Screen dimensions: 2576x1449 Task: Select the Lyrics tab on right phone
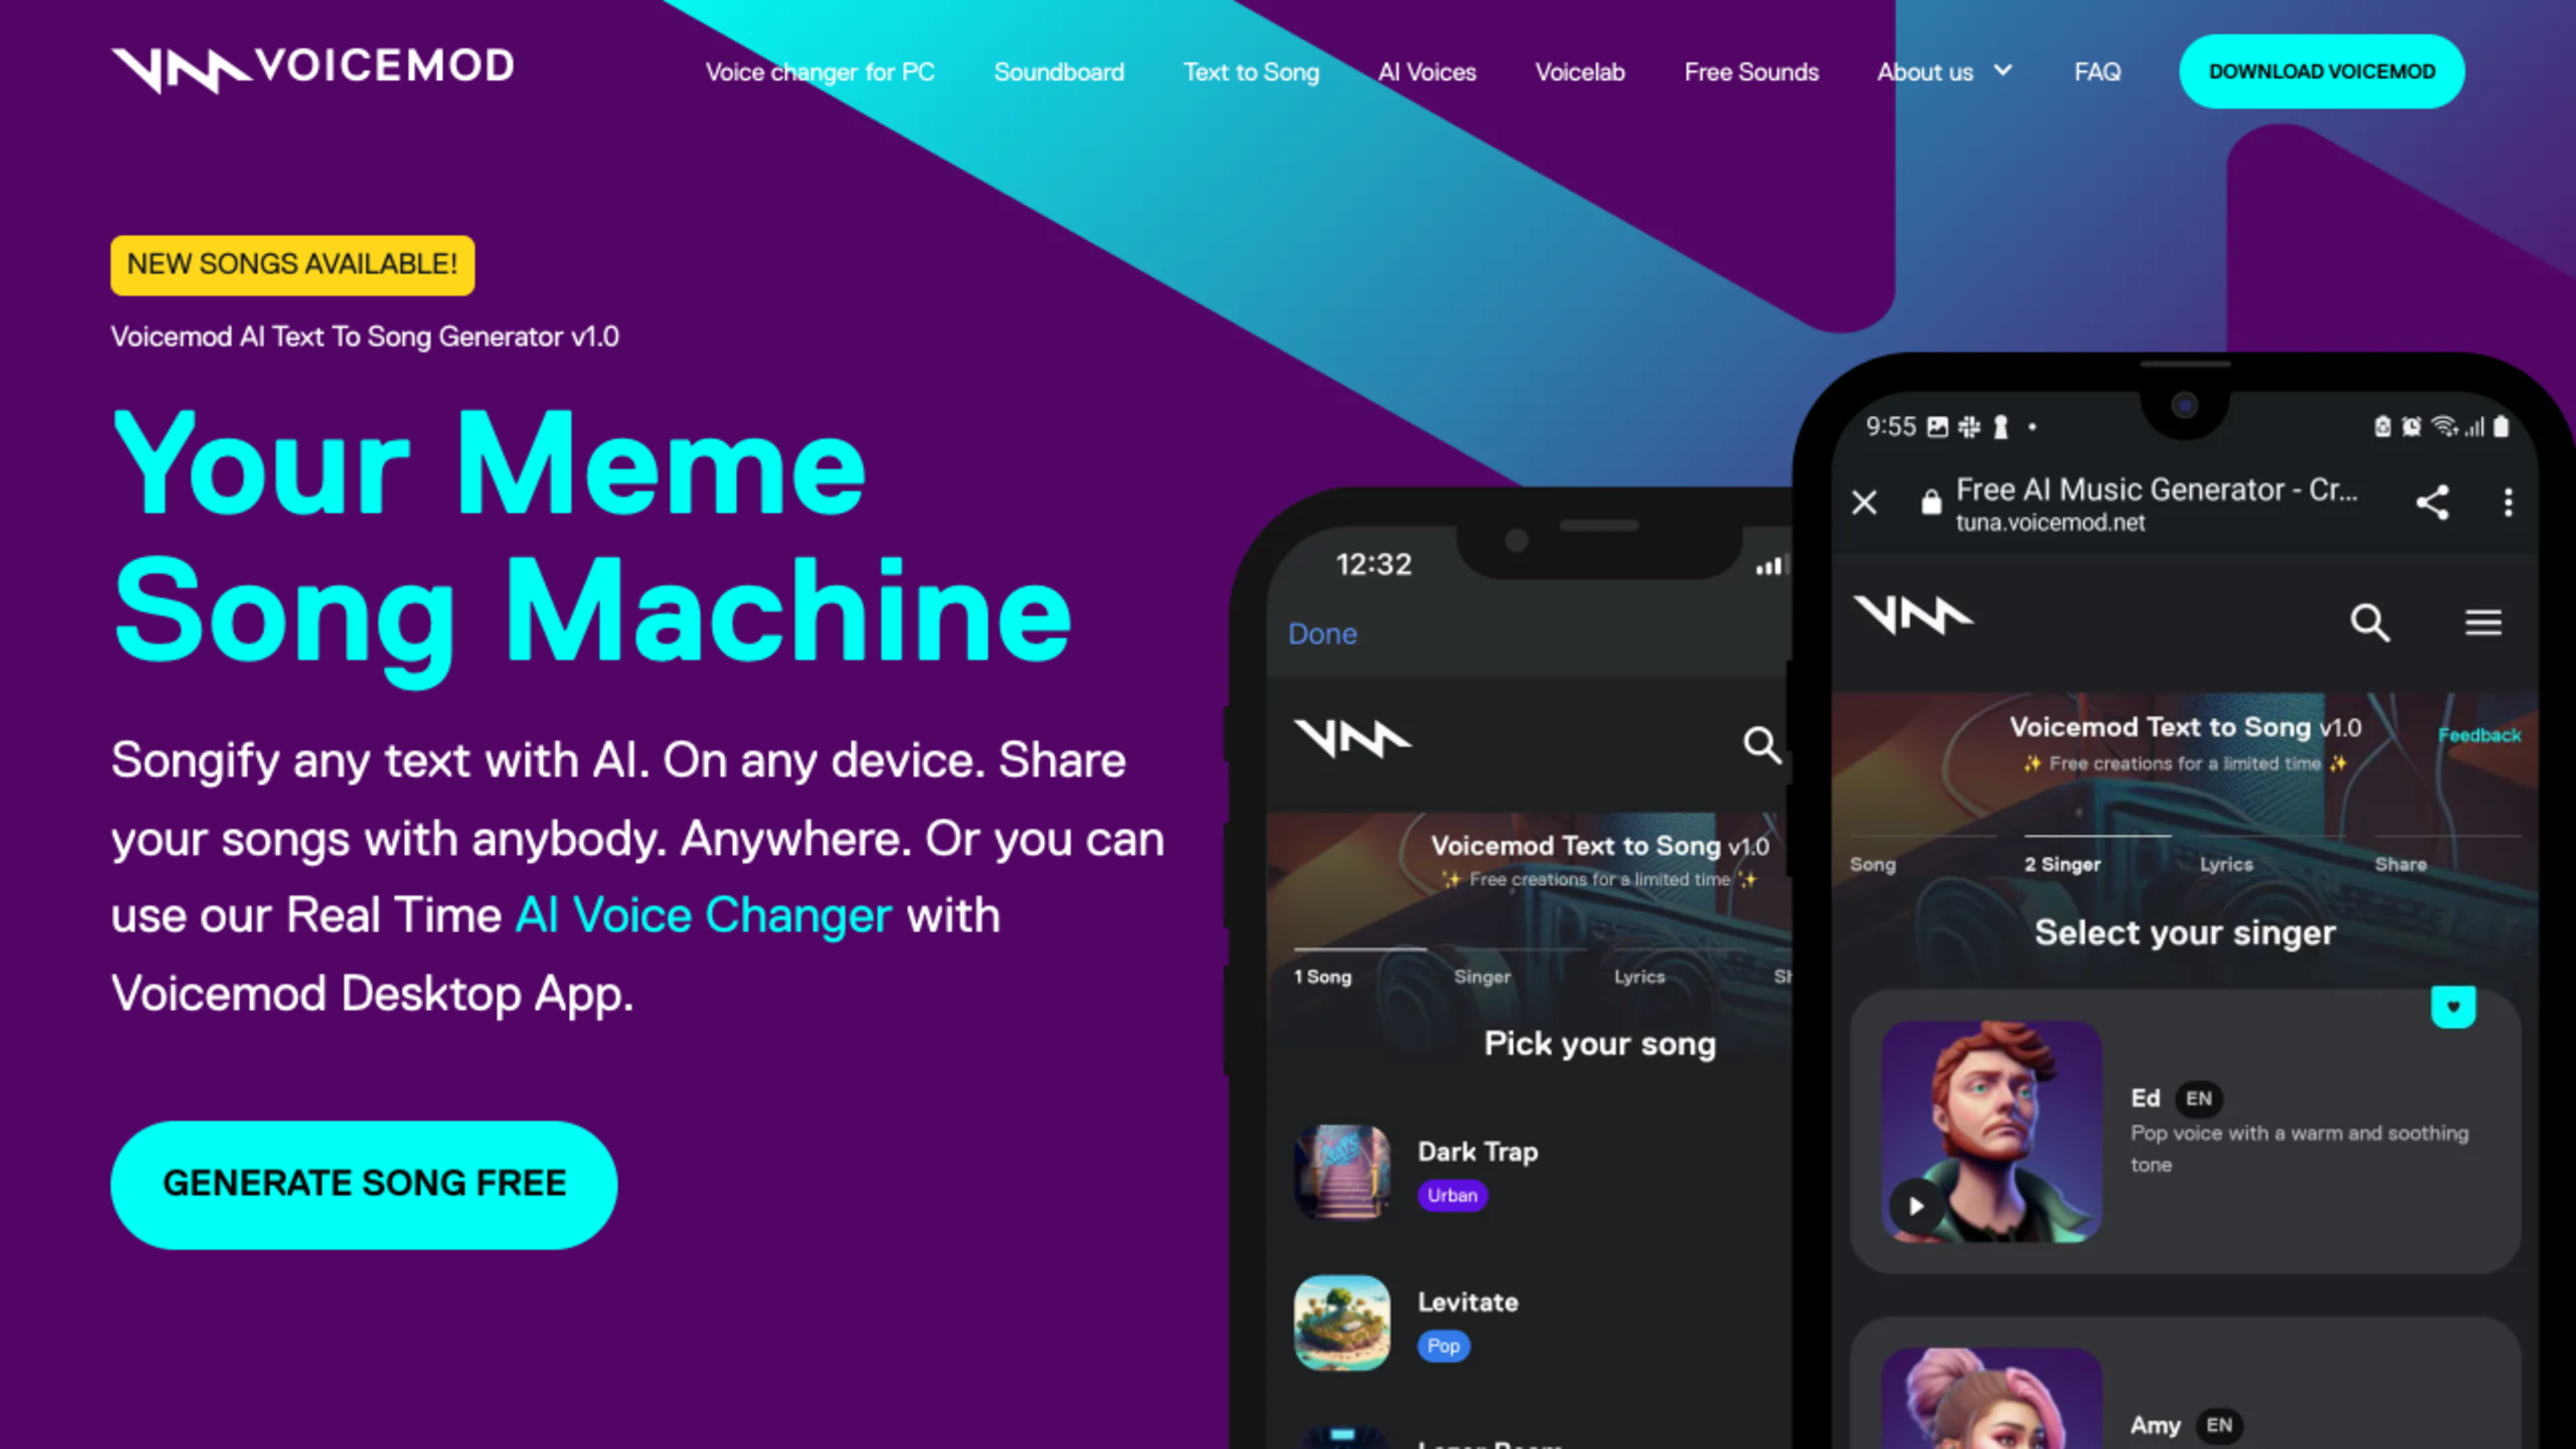point(2226,863)
